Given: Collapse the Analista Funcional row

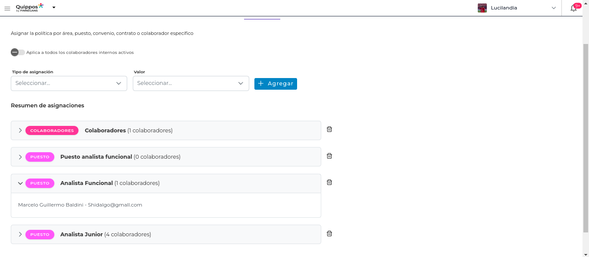Looking at the screenshot, I should (20, 183).
